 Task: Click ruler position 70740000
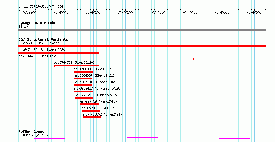pyautogui.click(x=61, y=12)
